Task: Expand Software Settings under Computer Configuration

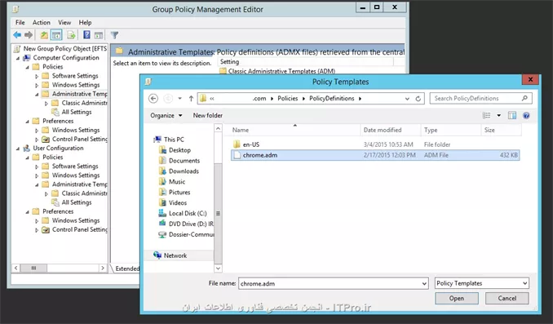Action: pos(37,76)
